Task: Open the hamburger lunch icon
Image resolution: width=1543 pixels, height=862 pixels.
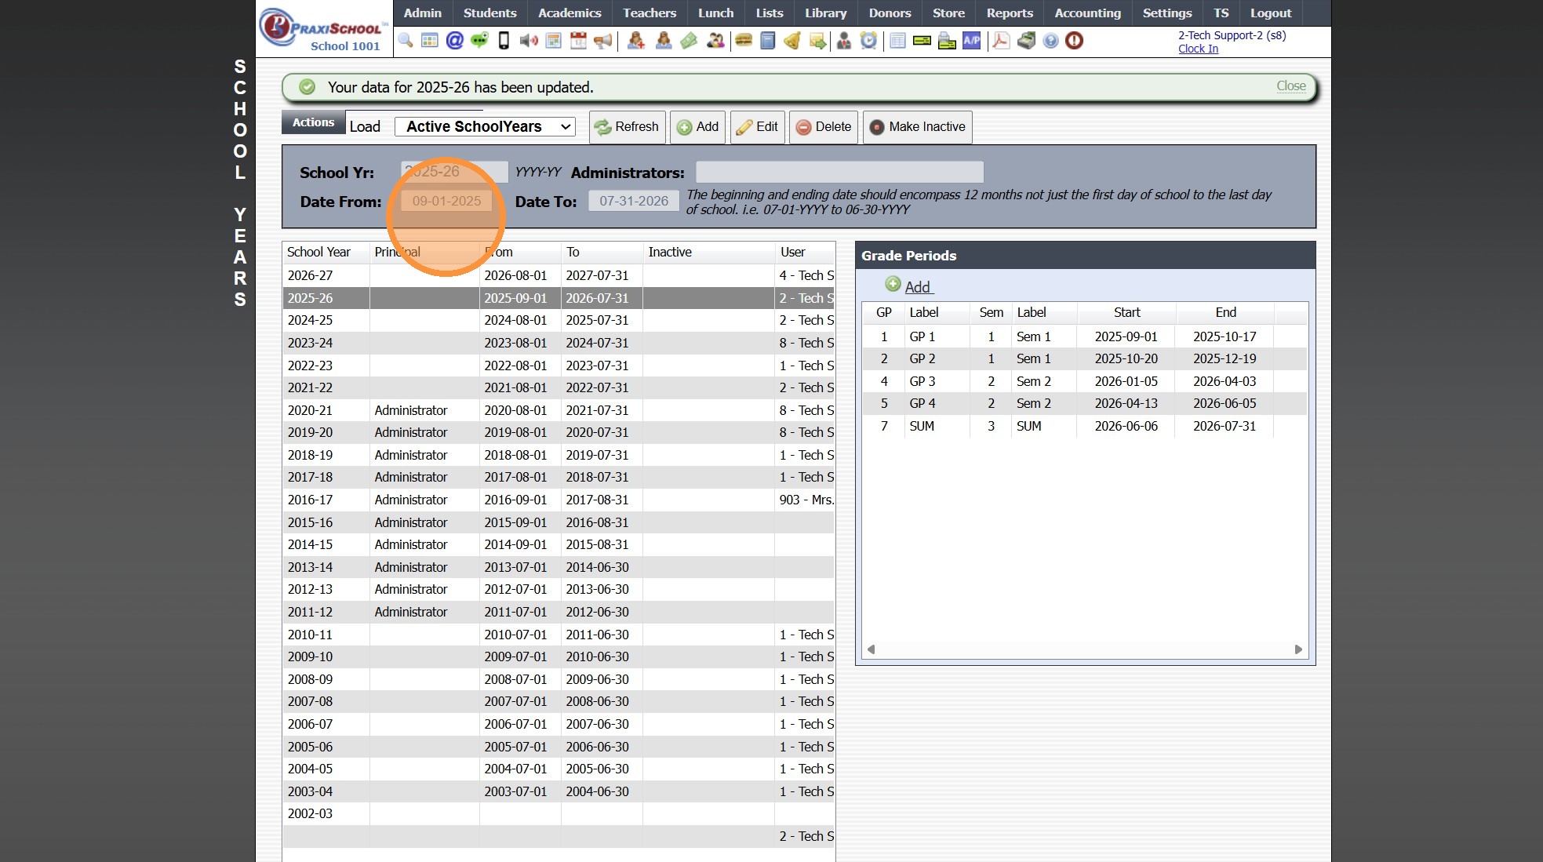Action: [x=744, y=40]
